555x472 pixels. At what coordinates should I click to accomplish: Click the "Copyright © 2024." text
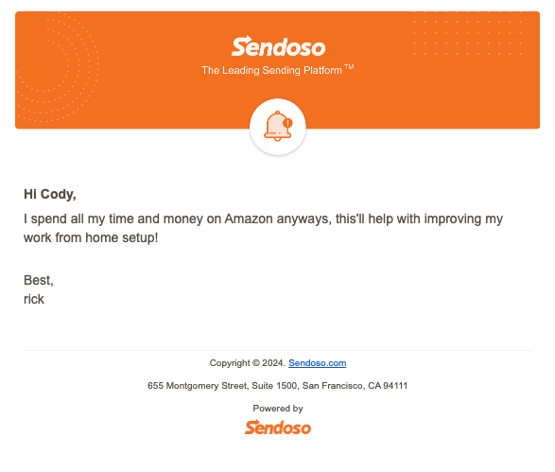click(x=248, y=363)
